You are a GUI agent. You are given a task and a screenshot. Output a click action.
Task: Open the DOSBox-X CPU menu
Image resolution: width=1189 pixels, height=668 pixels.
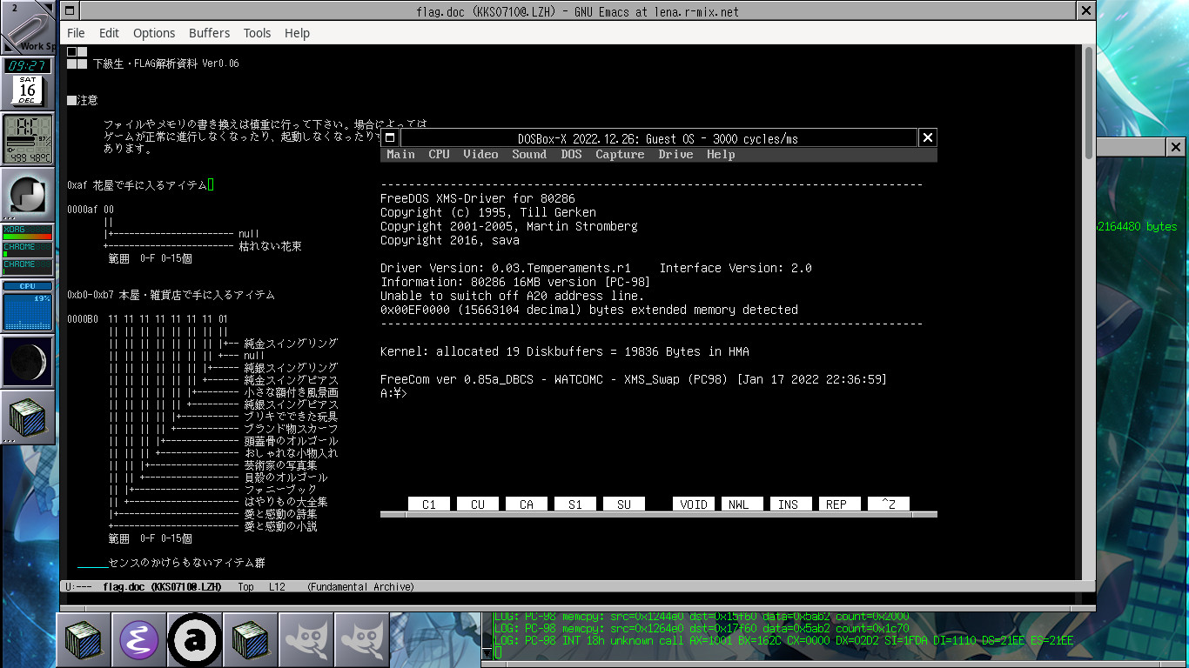point(439,155)
